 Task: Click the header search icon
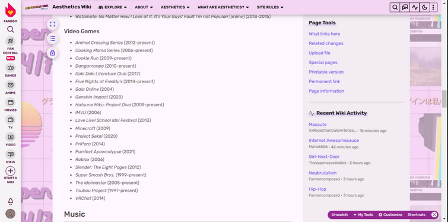[x=395, y=8]
